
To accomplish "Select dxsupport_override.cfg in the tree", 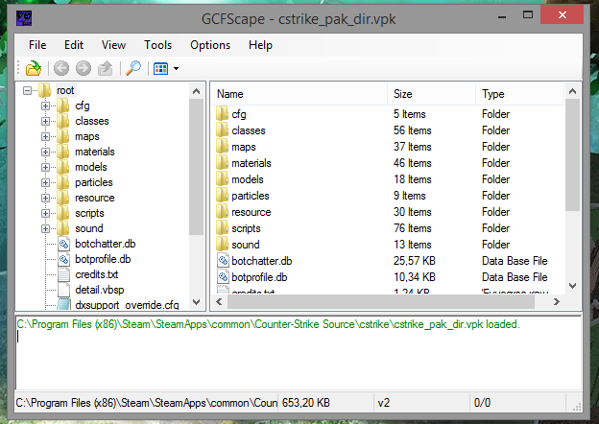I will pyautogui.click(x=127, y=305).
